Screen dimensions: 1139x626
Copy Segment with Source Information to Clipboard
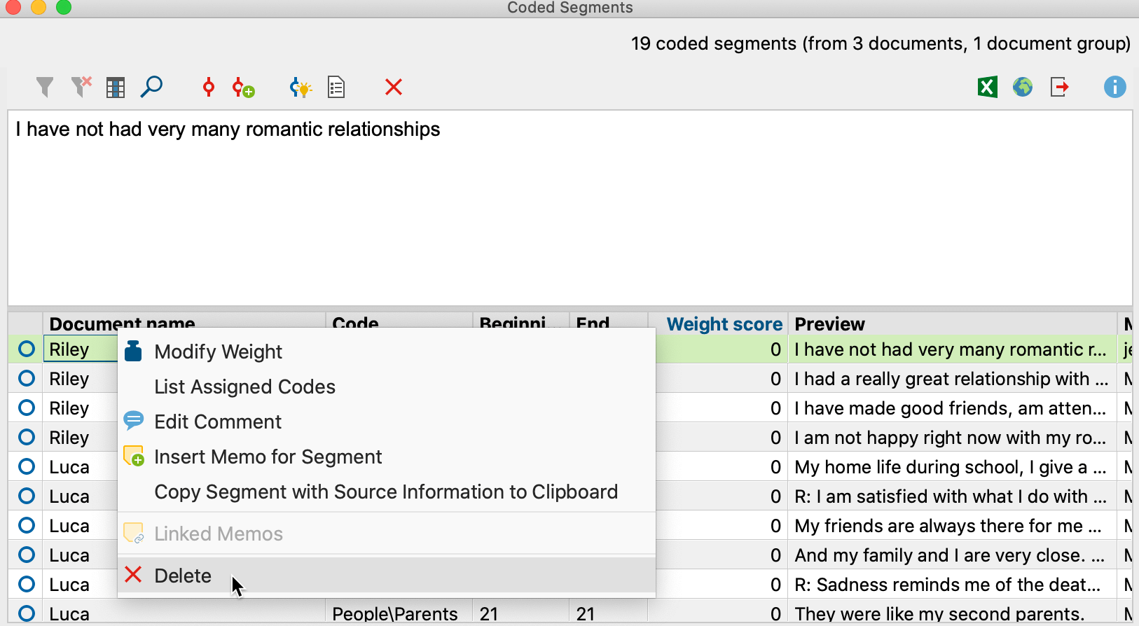tap(387, 492)
